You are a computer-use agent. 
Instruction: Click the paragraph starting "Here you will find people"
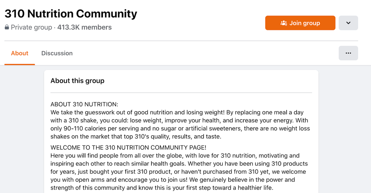(179, 172)
